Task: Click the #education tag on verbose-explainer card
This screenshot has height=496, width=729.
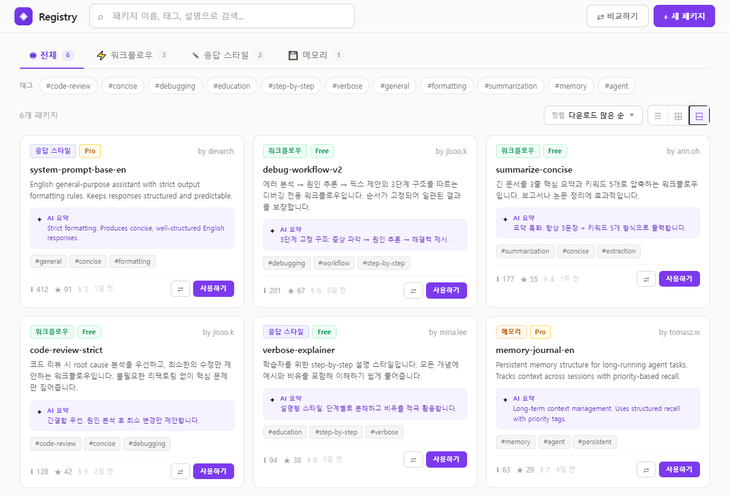Action: [285, 431]
